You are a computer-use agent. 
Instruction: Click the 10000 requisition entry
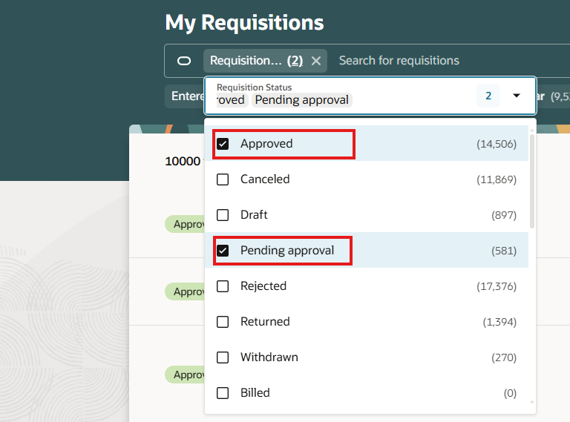[x=183, y=161]
